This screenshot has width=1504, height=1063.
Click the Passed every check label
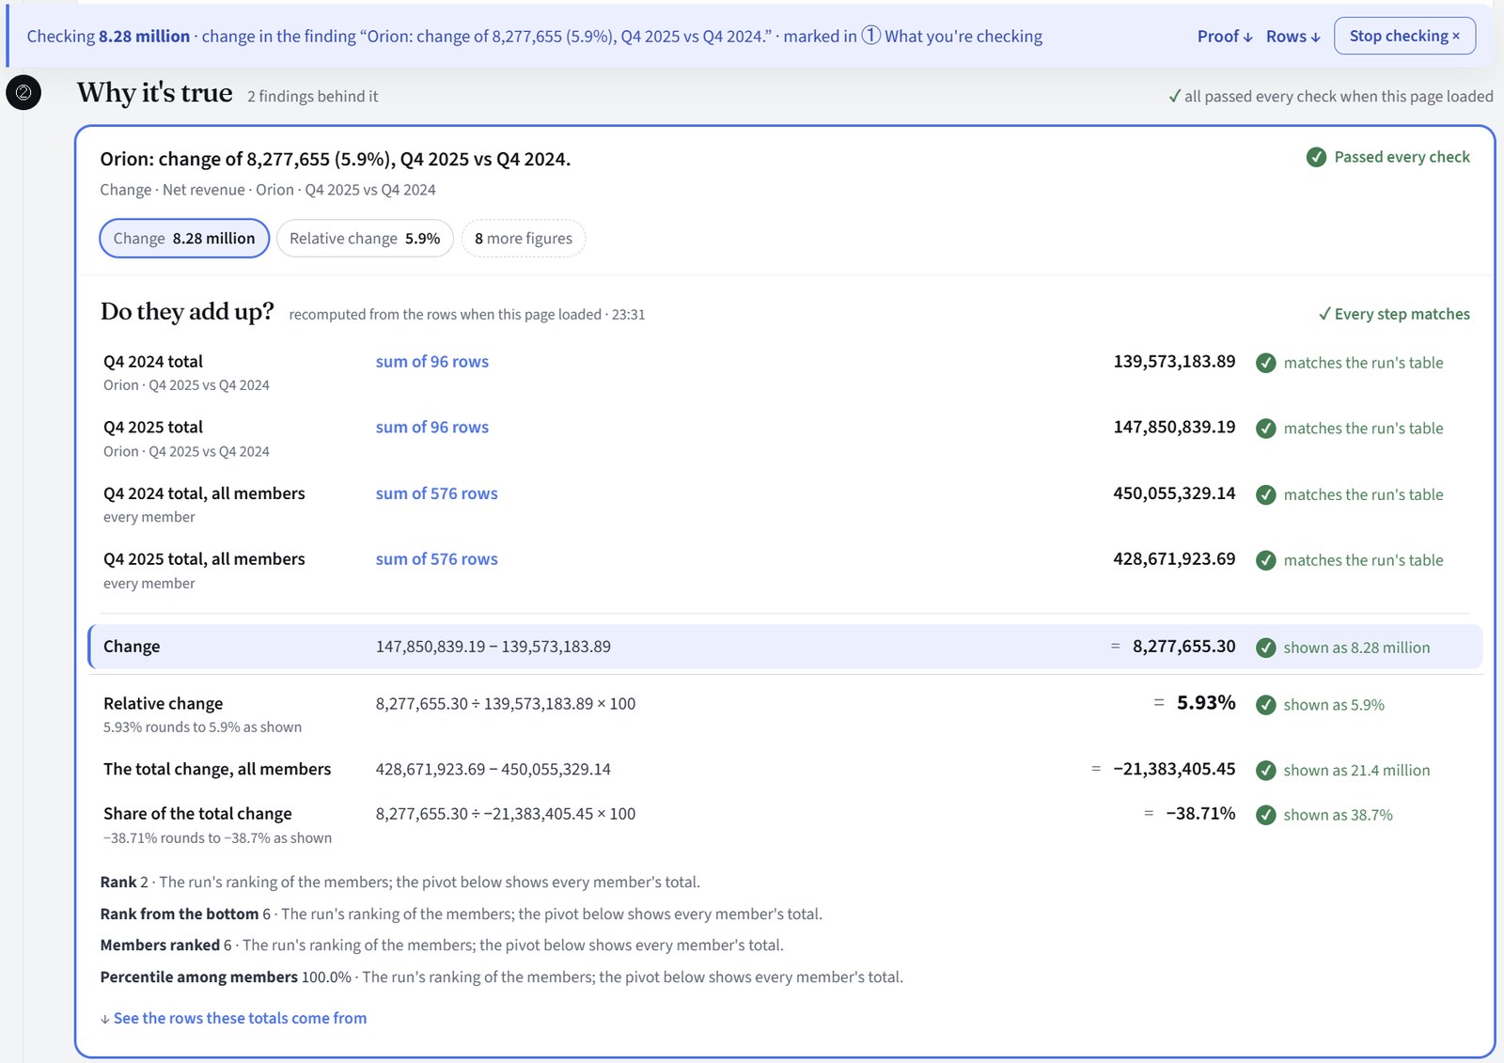(1402, 157)
